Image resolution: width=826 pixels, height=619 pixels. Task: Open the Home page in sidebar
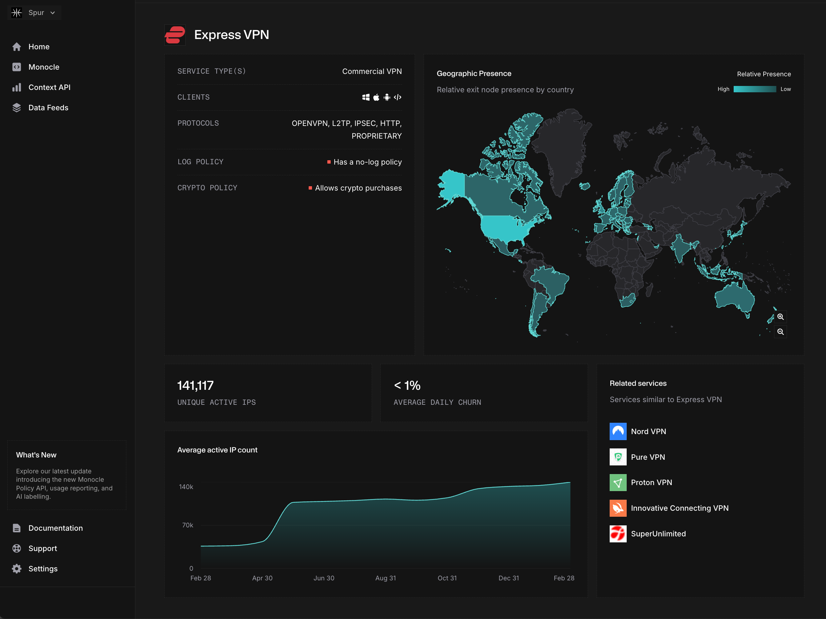(x=39, y=47)
